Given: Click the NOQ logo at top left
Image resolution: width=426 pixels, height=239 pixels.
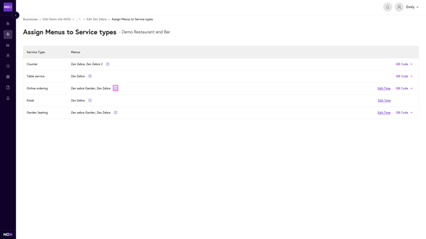Looking at the screenshot, I should click(8, 7).
